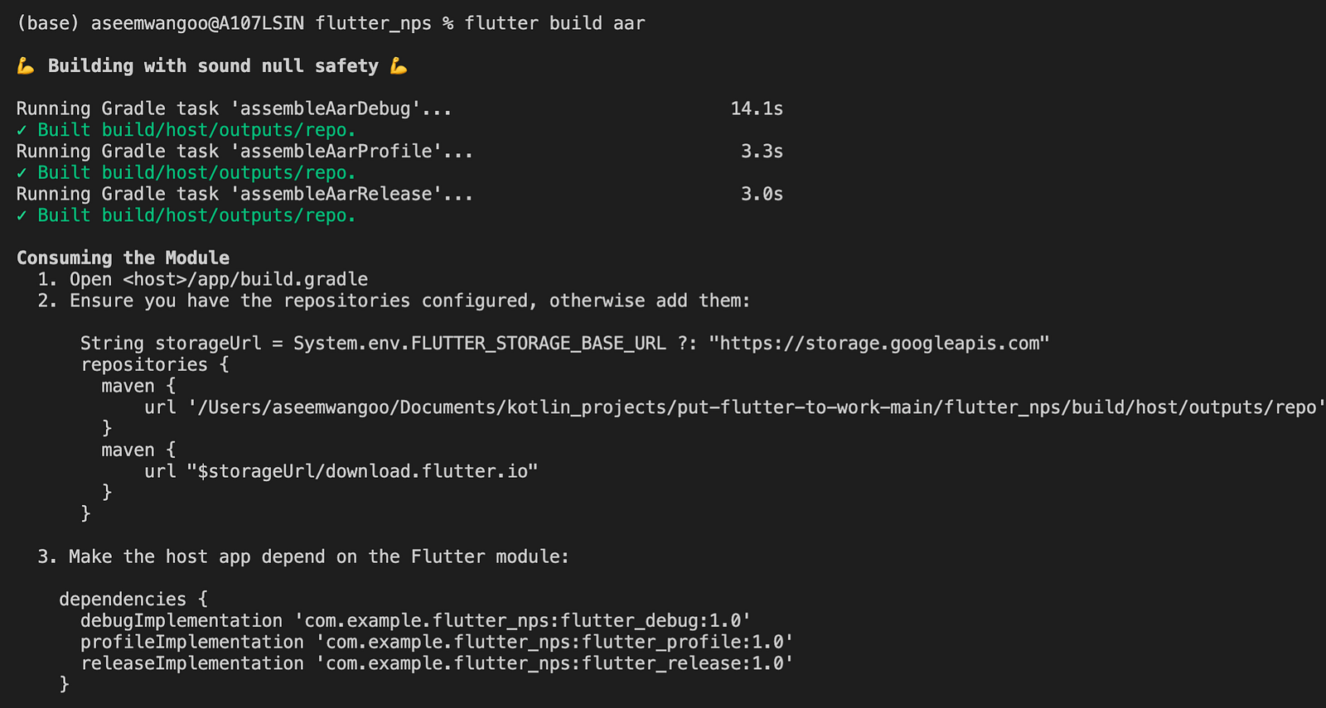The width and height of the screenshot is (1326, 708).
Task: Click the checkmark after assembleAarProfile
Action: tap(22, 173)
